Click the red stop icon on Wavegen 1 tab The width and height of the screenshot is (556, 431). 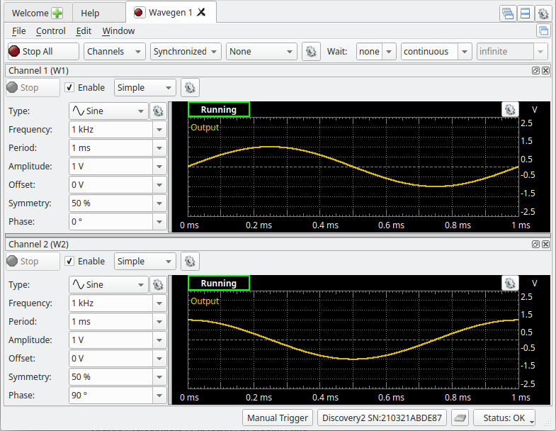(x=138, y=13)
